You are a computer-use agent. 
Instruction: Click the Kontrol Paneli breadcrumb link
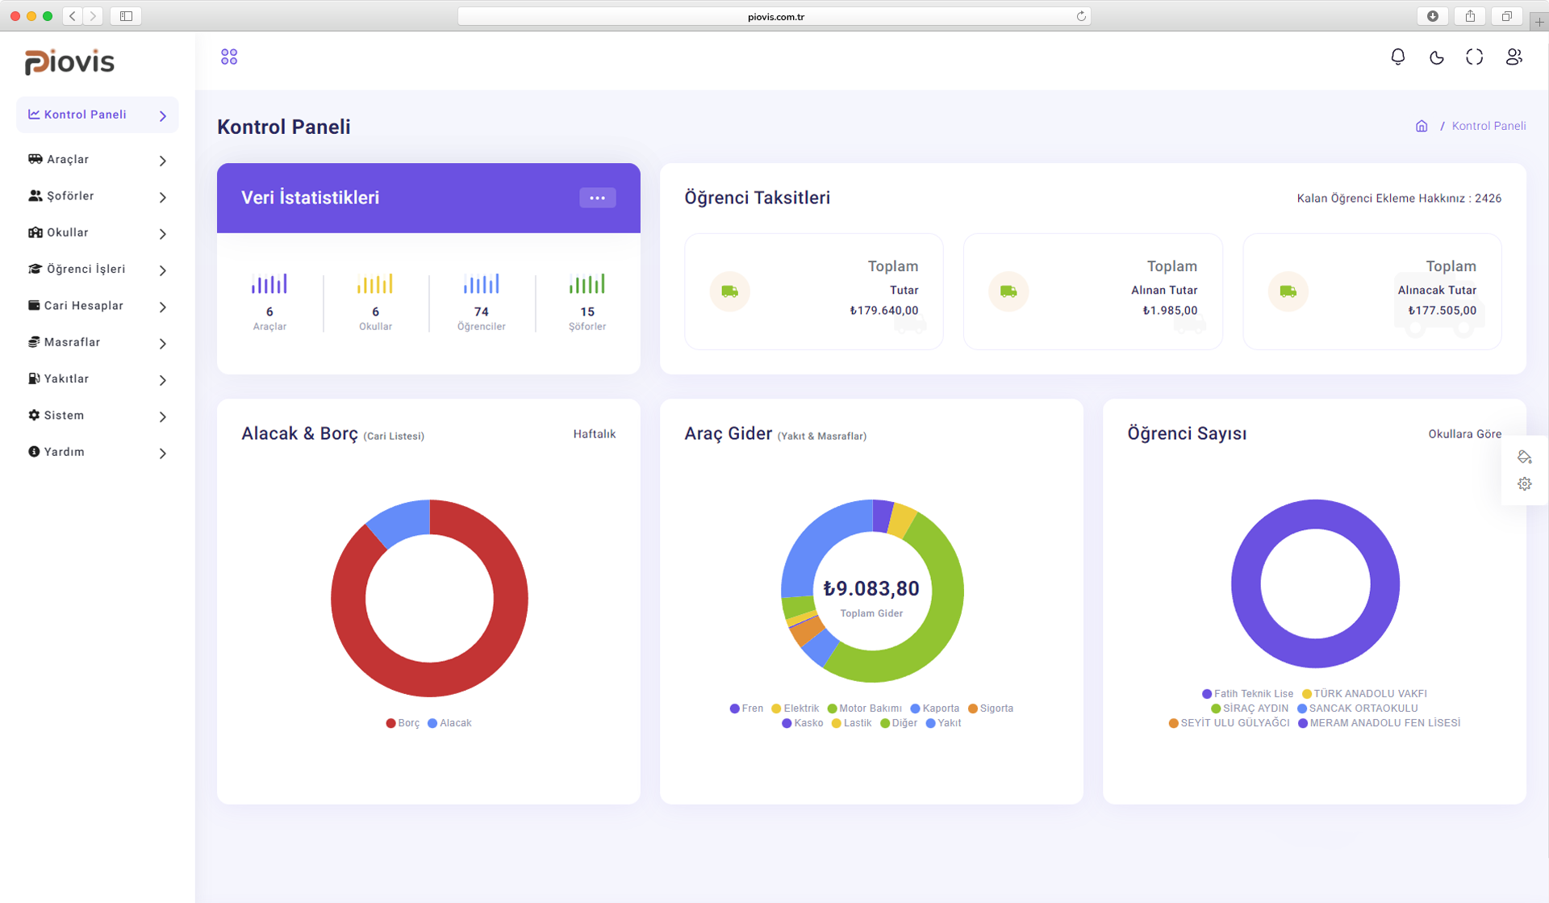click(x=1488, y=126)
